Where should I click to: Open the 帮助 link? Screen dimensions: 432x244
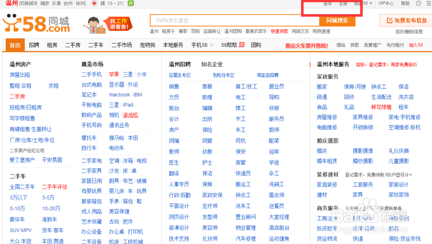point(405,3)
